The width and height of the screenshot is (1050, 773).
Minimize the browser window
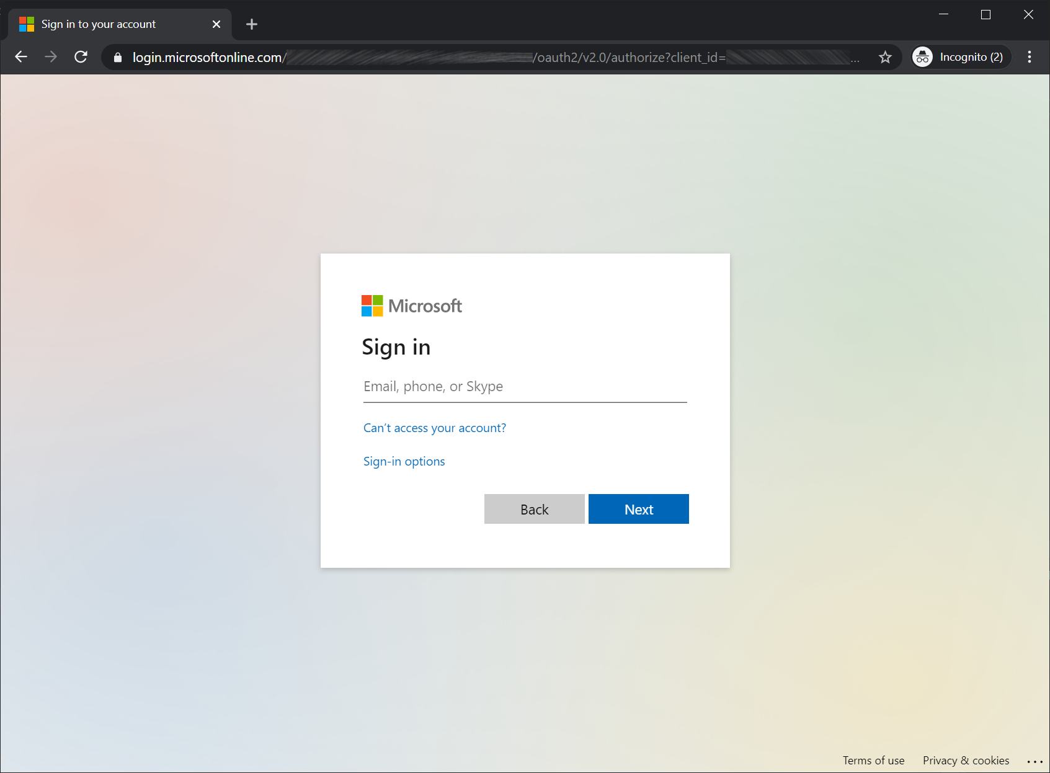[943, 14]
